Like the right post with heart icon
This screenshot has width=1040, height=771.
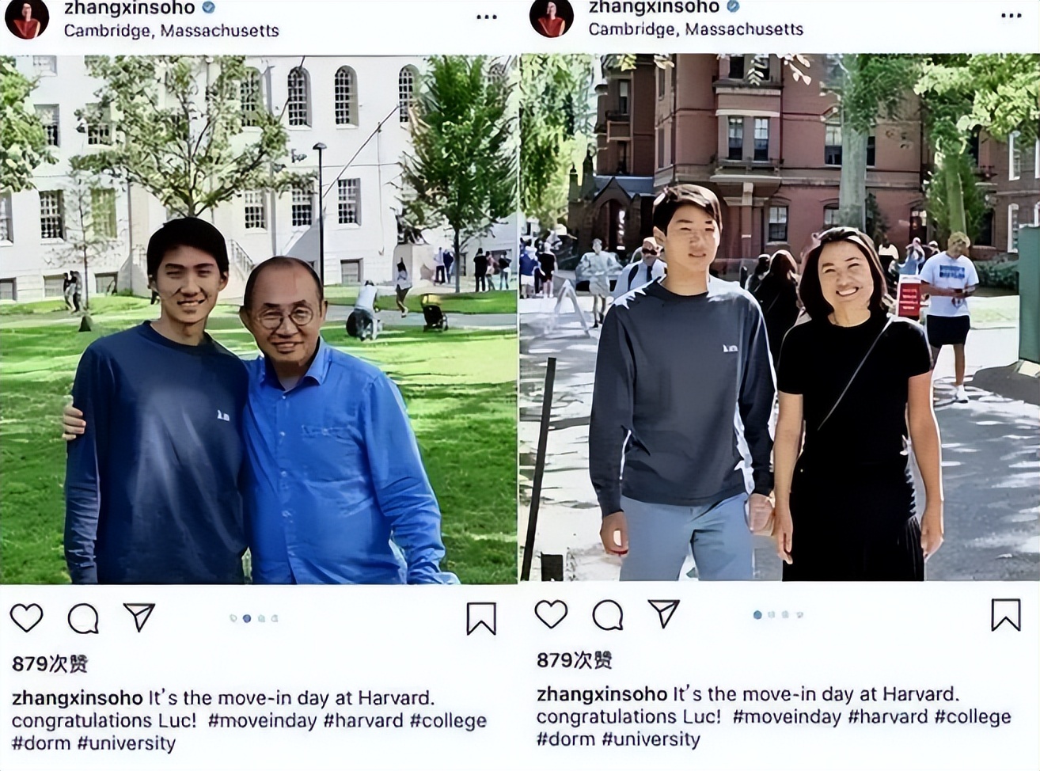[x=551, y=613]
